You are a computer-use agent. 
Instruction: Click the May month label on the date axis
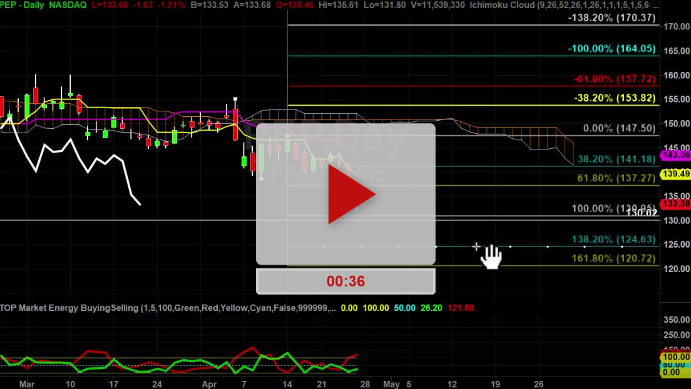point(391,384)
